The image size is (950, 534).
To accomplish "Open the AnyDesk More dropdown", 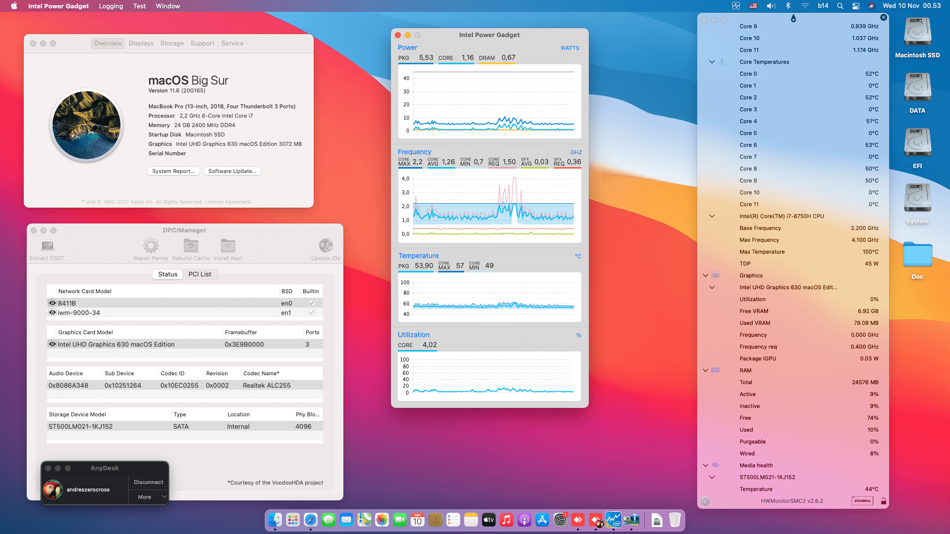I will coord(148,497).
